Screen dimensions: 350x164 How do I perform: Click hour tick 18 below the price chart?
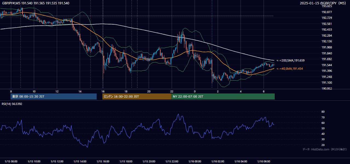click(x=126, y=91)
